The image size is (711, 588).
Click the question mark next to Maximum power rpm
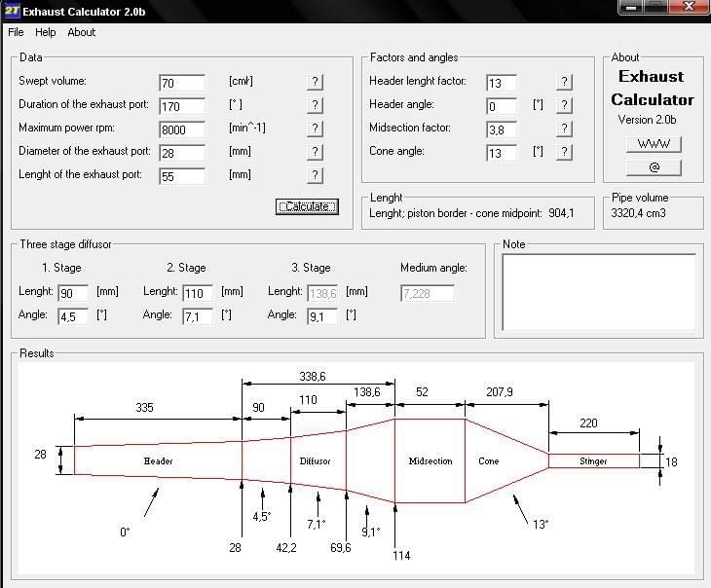(x=314, y=129)
